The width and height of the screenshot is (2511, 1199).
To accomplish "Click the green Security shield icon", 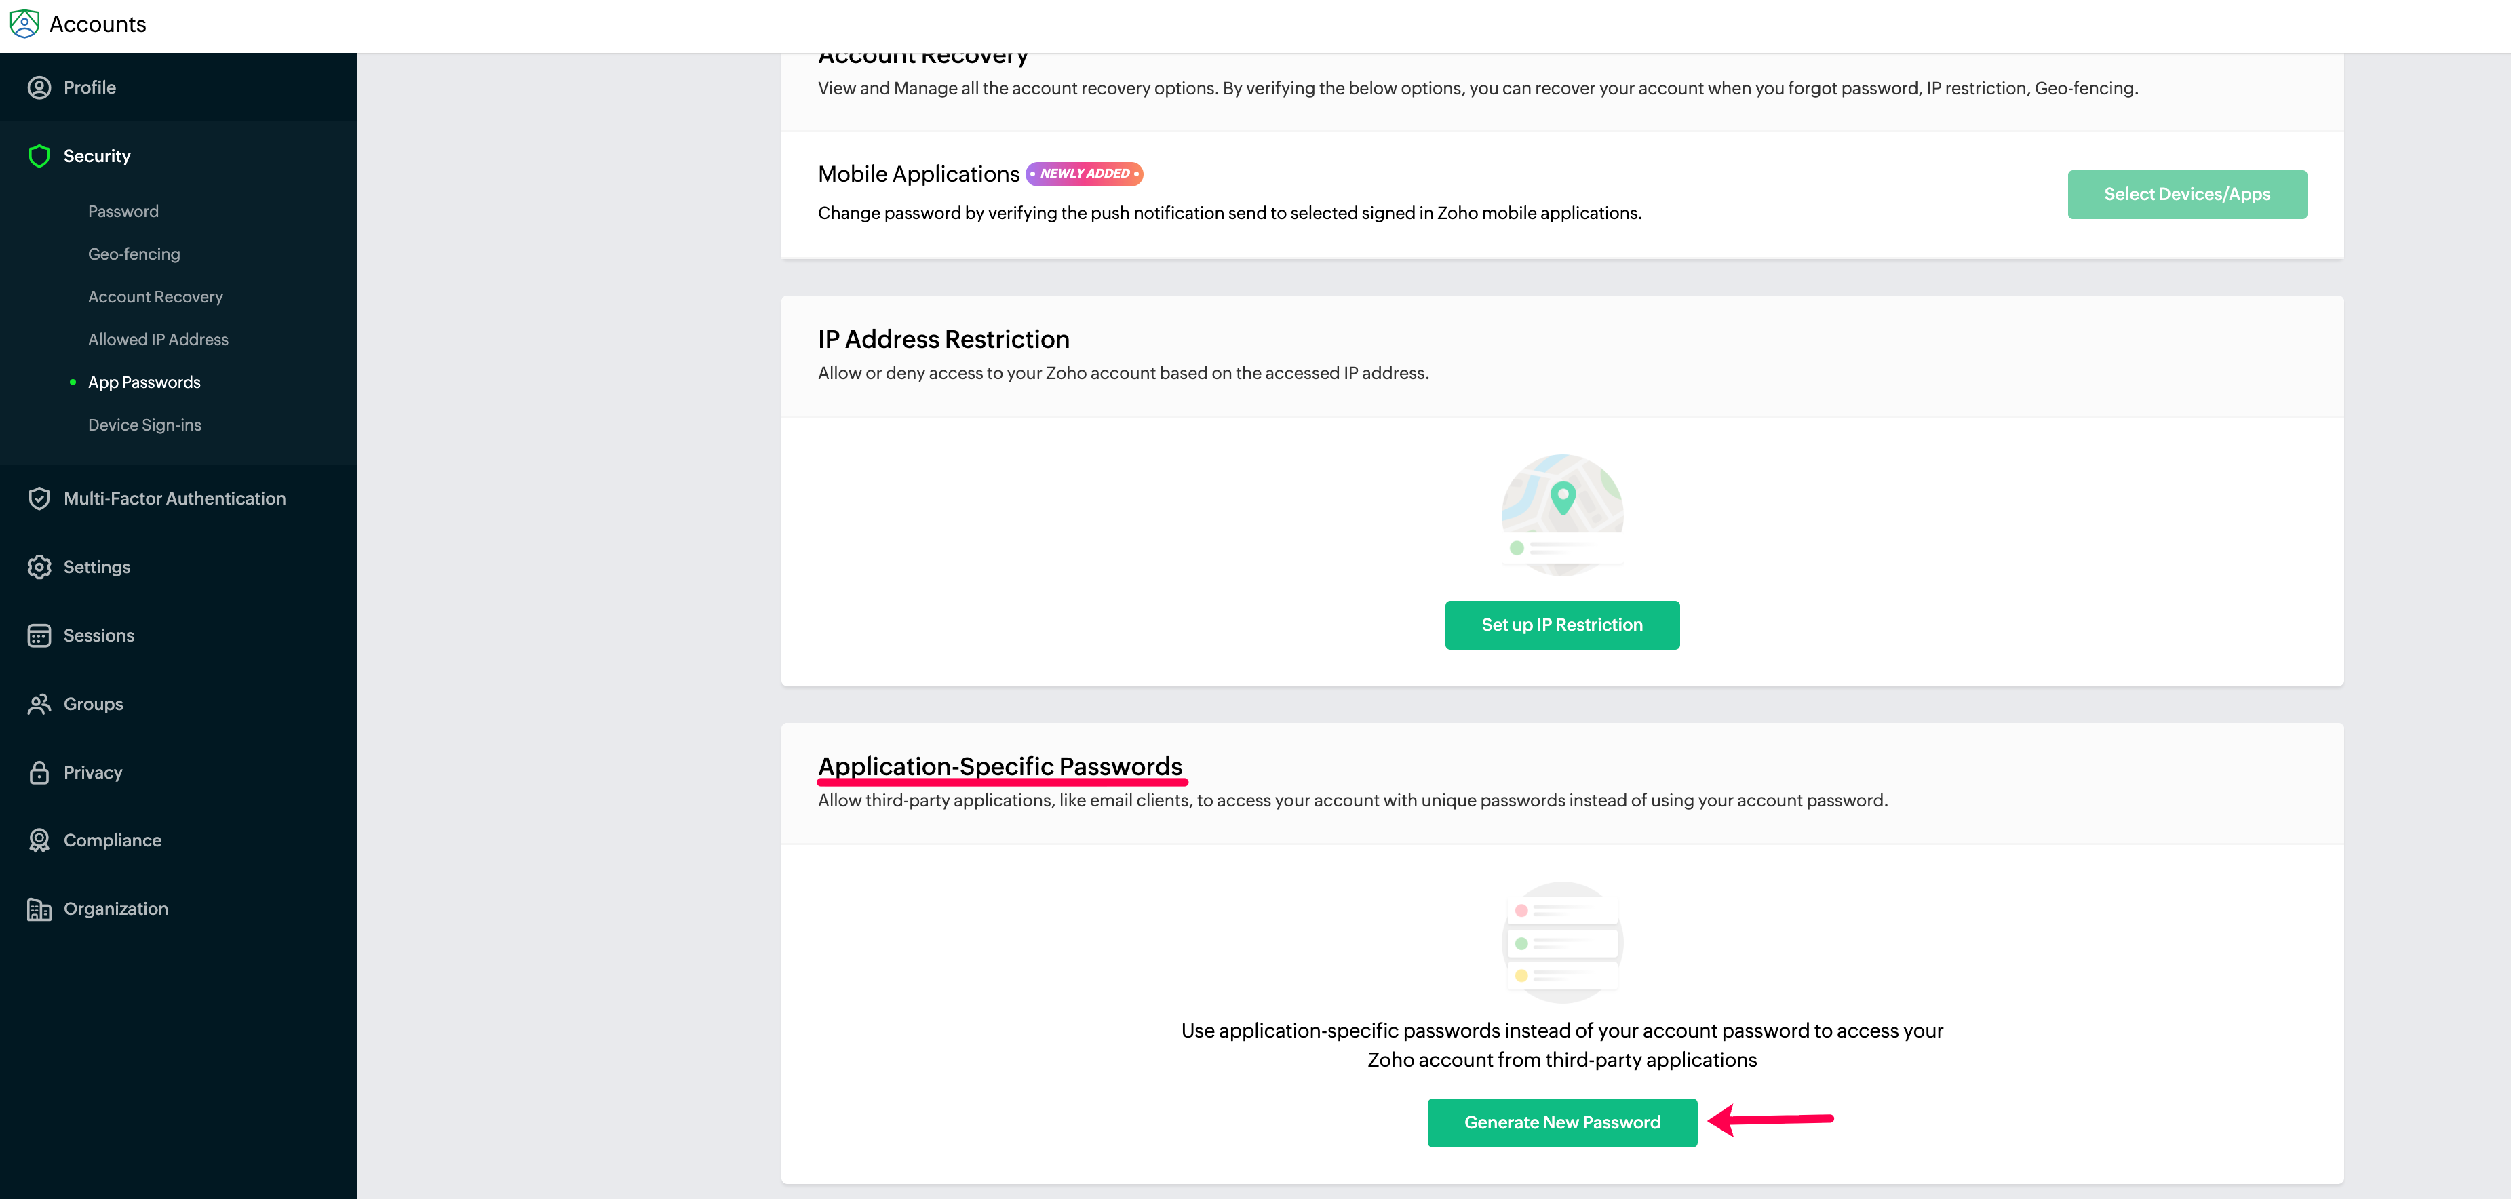I will pos(39,156).
